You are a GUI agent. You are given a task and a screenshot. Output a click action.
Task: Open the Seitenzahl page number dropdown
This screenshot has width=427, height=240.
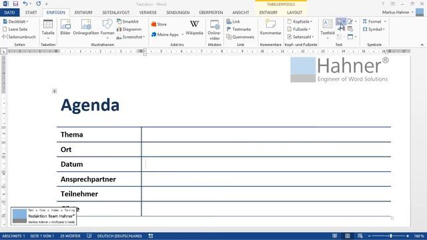click(x=313, y=37)
